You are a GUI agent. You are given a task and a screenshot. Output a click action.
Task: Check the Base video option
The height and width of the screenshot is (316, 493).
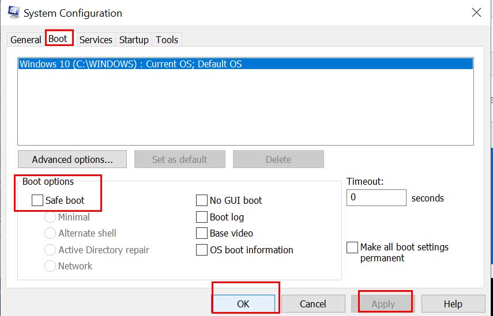[x=202, y=233]
